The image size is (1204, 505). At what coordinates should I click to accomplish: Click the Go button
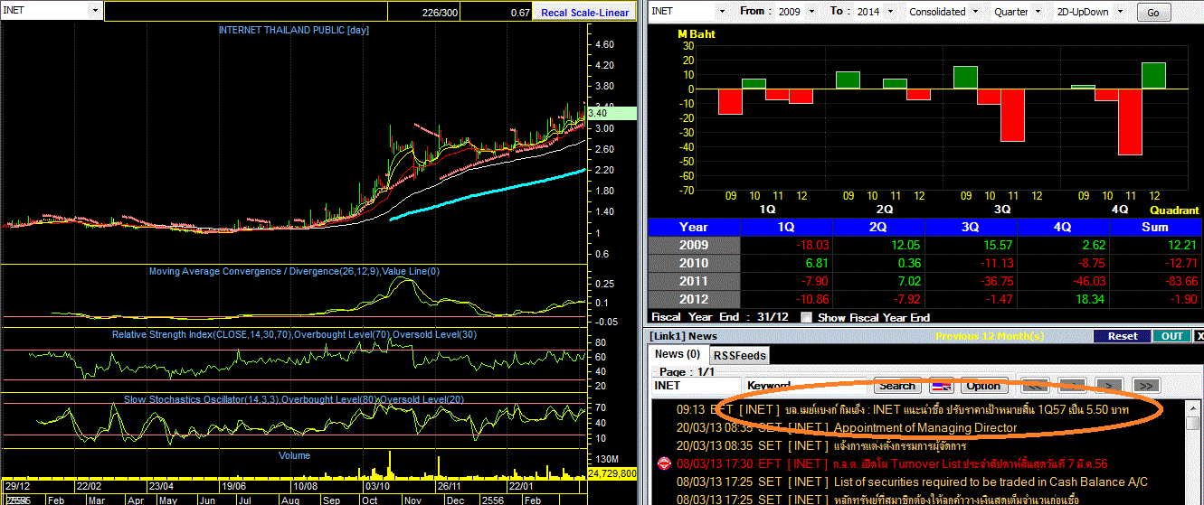1152,13
